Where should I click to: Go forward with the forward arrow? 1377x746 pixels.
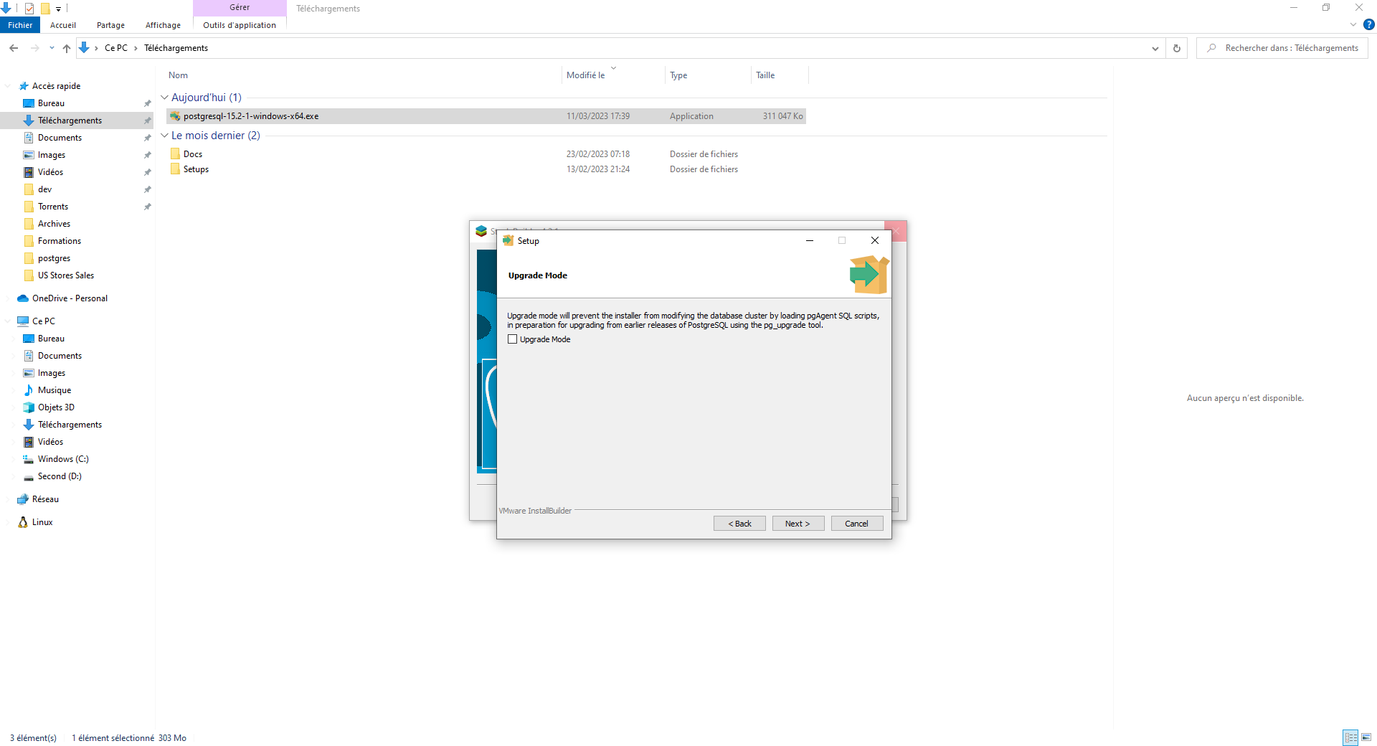point(34,48)
